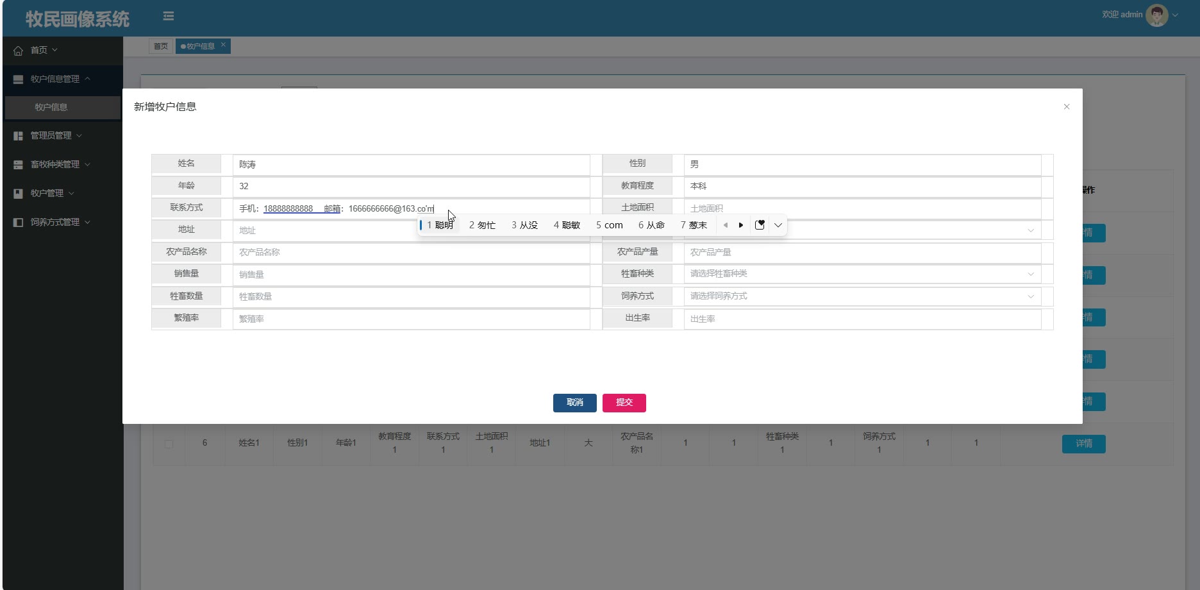
Task: Close the 牧户信息 page tab
Action: click(223, 45)
